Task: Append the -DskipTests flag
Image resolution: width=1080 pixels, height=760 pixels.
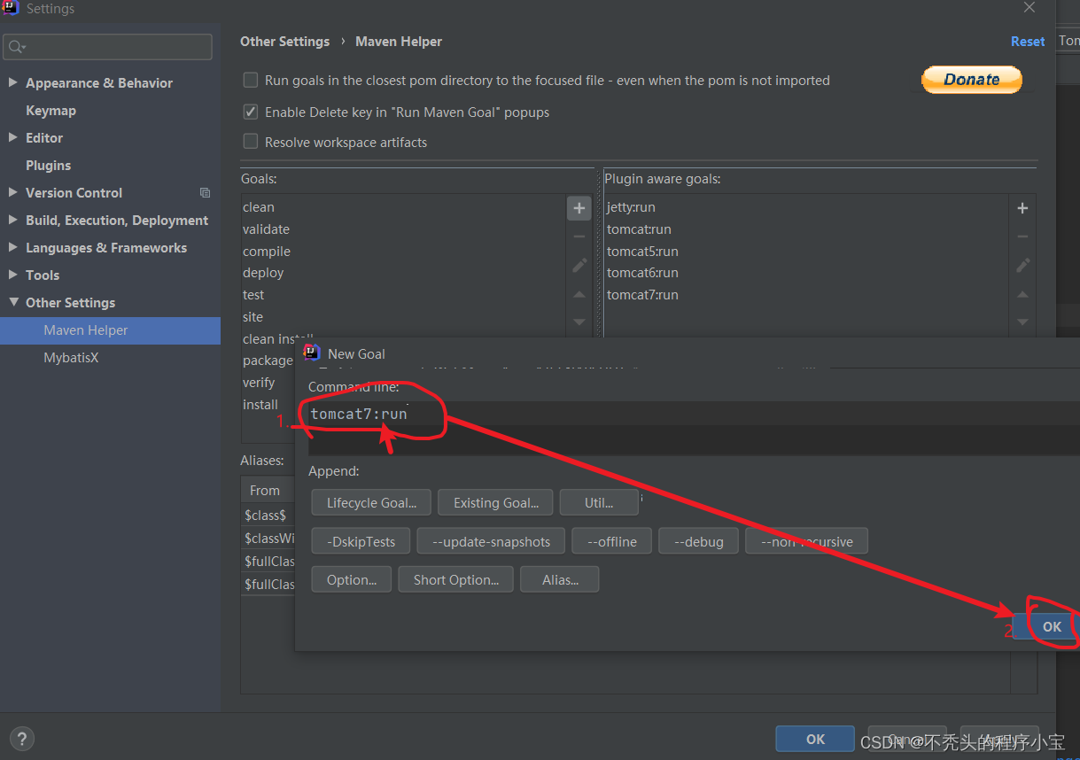Action: [361, 541]
